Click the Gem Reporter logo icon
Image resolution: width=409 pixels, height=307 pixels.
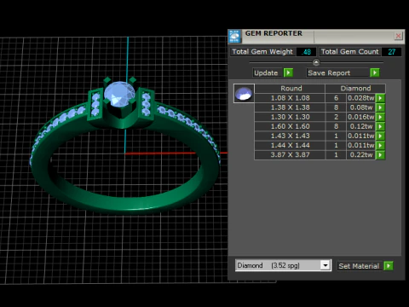(x=234, y=37)
